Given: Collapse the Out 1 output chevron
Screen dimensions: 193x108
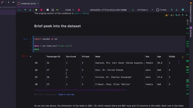Looking at the screenshot, I should tap(30, 56).
